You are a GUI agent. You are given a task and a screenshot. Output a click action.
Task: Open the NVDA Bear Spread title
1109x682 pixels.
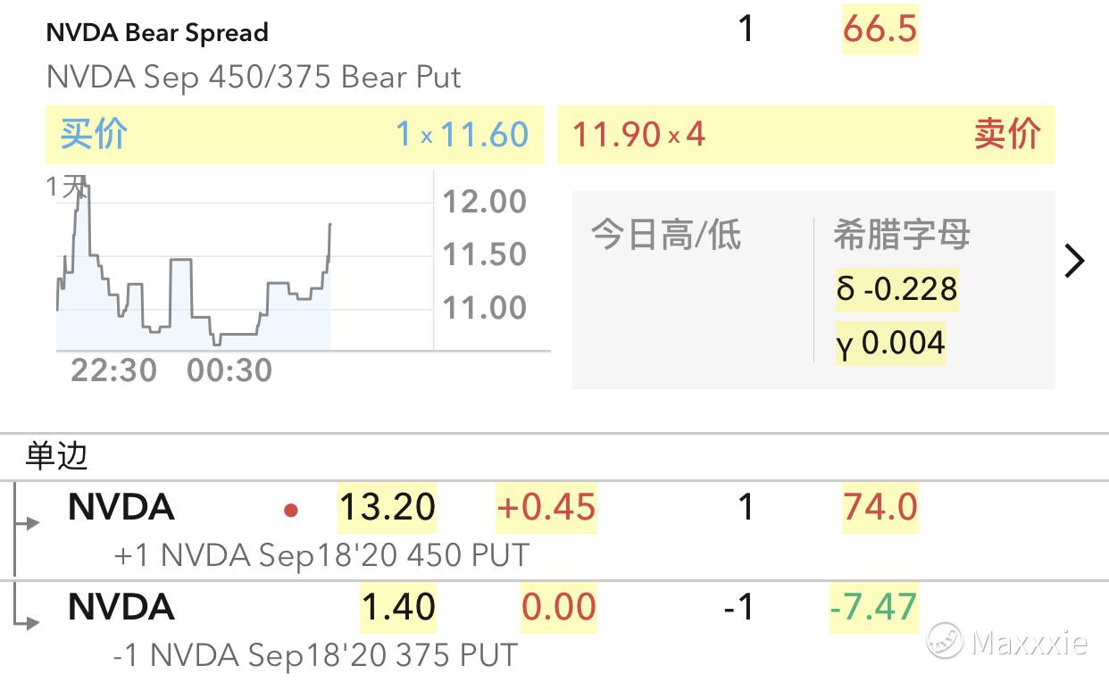pos(157,33)
